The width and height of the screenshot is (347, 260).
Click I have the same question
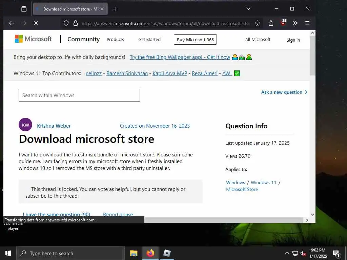pos(57,214)
